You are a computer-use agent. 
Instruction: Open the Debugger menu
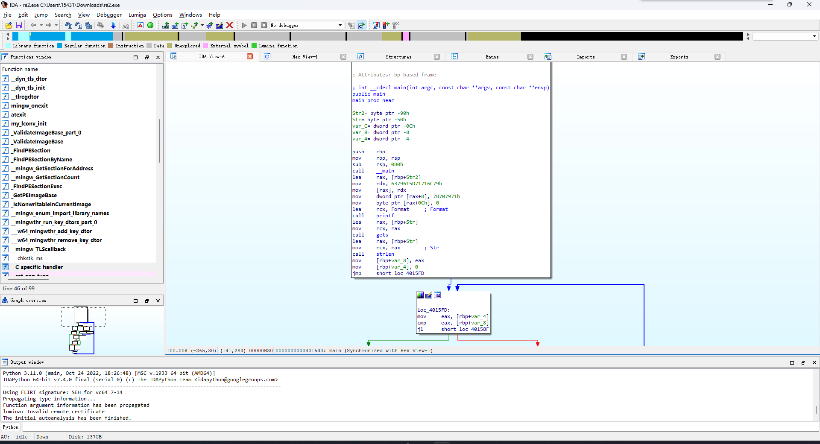pos(109,15)
